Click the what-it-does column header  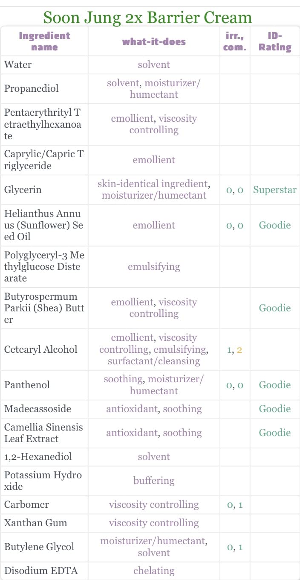pyautogui.click(x=154, y=41)
